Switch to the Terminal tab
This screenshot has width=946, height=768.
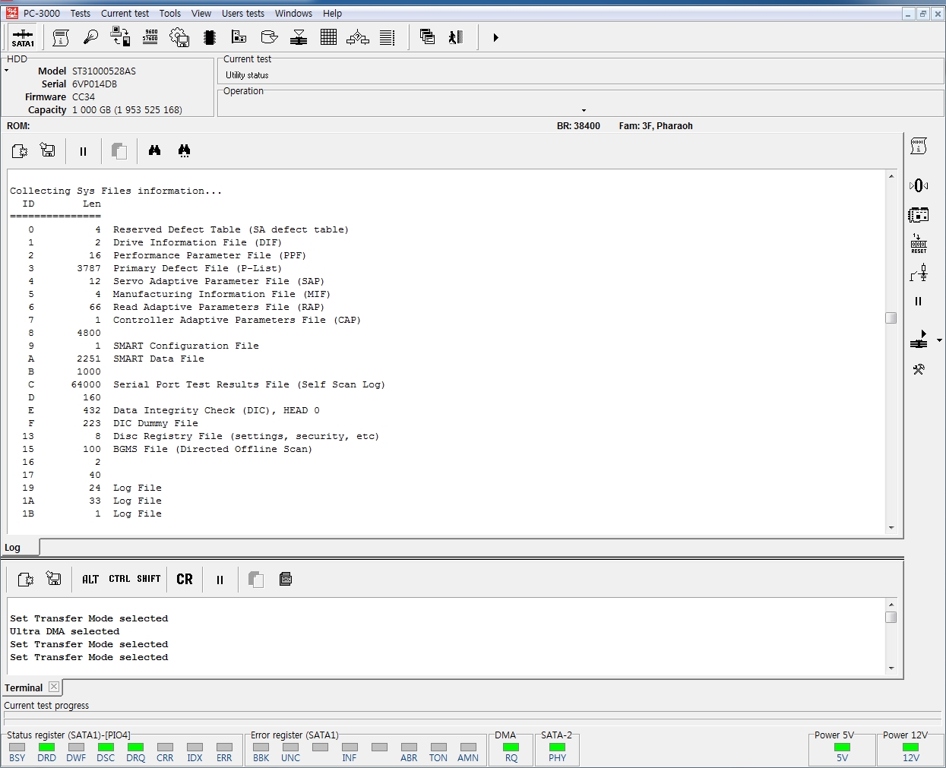point(24,687)
